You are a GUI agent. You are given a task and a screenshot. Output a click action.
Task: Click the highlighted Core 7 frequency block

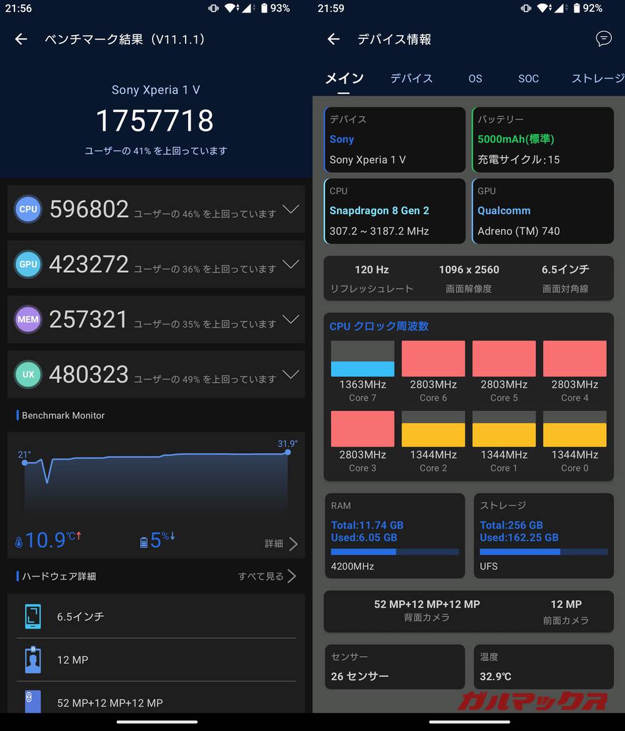pyautogui.click(x=362, y=358)
